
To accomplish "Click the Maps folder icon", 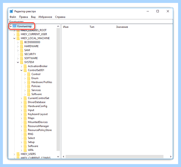I will click(25, 118).
